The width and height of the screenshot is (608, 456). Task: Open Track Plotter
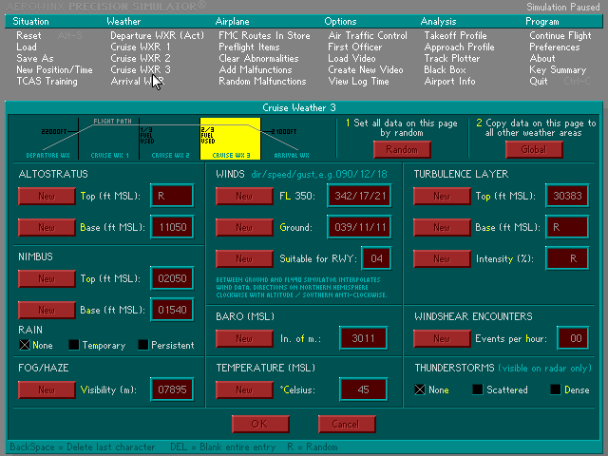point(452,58)
